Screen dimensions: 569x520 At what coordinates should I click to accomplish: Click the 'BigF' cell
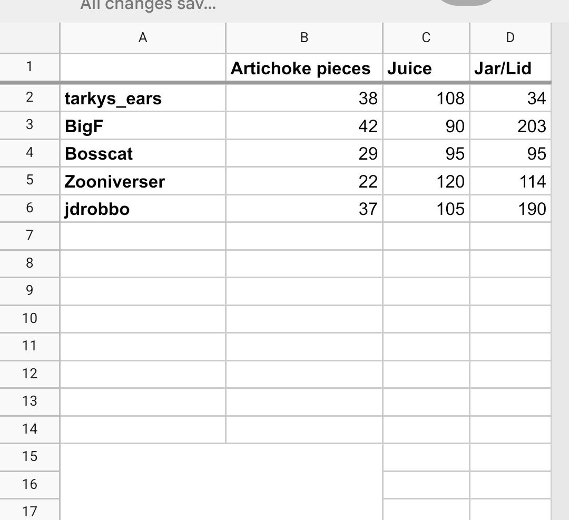point(142,126)
